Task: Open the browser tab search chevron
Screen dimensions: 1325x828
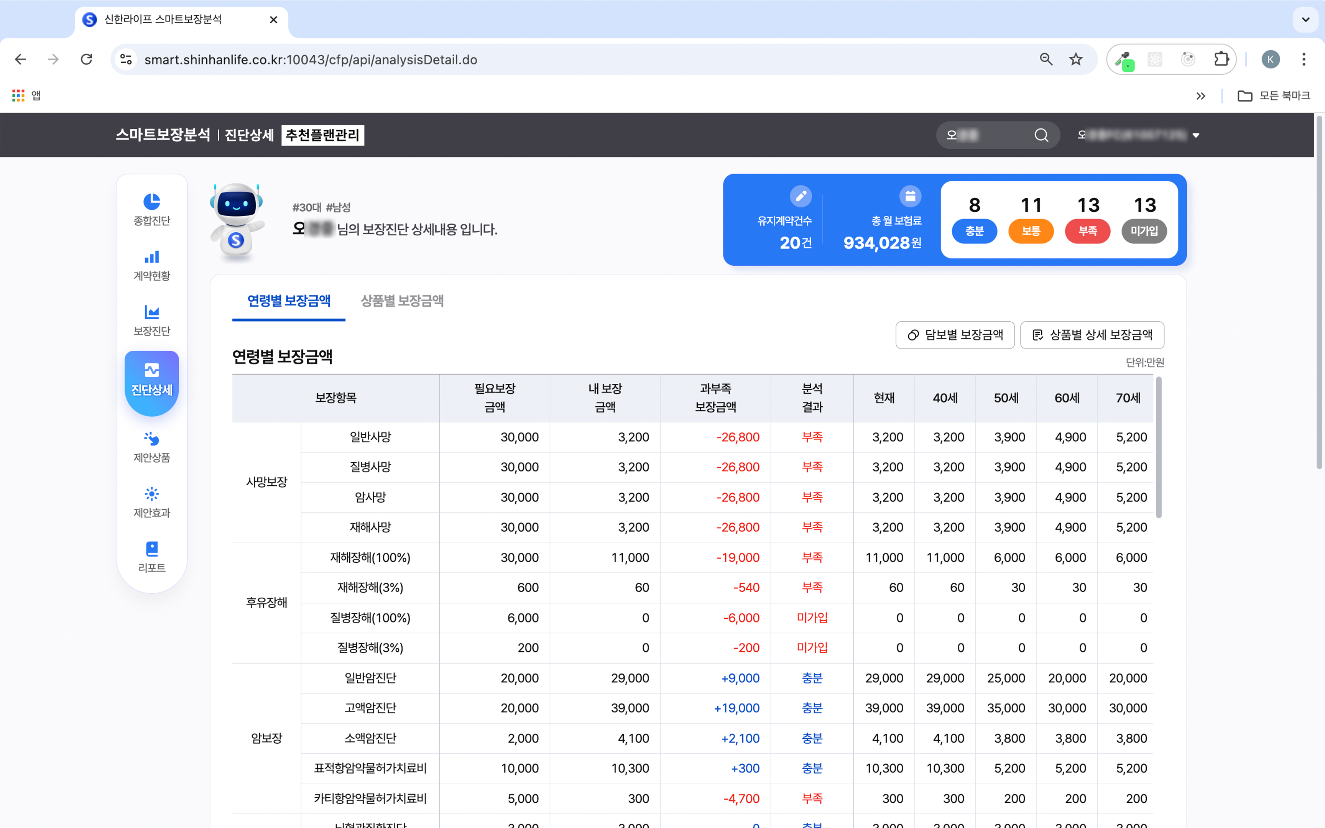Action: click(1305, 20)
